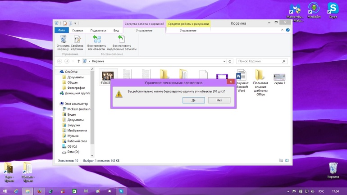Open the help question mark icon
The width and height of the screenshot is (347, 195).
coord(288,30)
